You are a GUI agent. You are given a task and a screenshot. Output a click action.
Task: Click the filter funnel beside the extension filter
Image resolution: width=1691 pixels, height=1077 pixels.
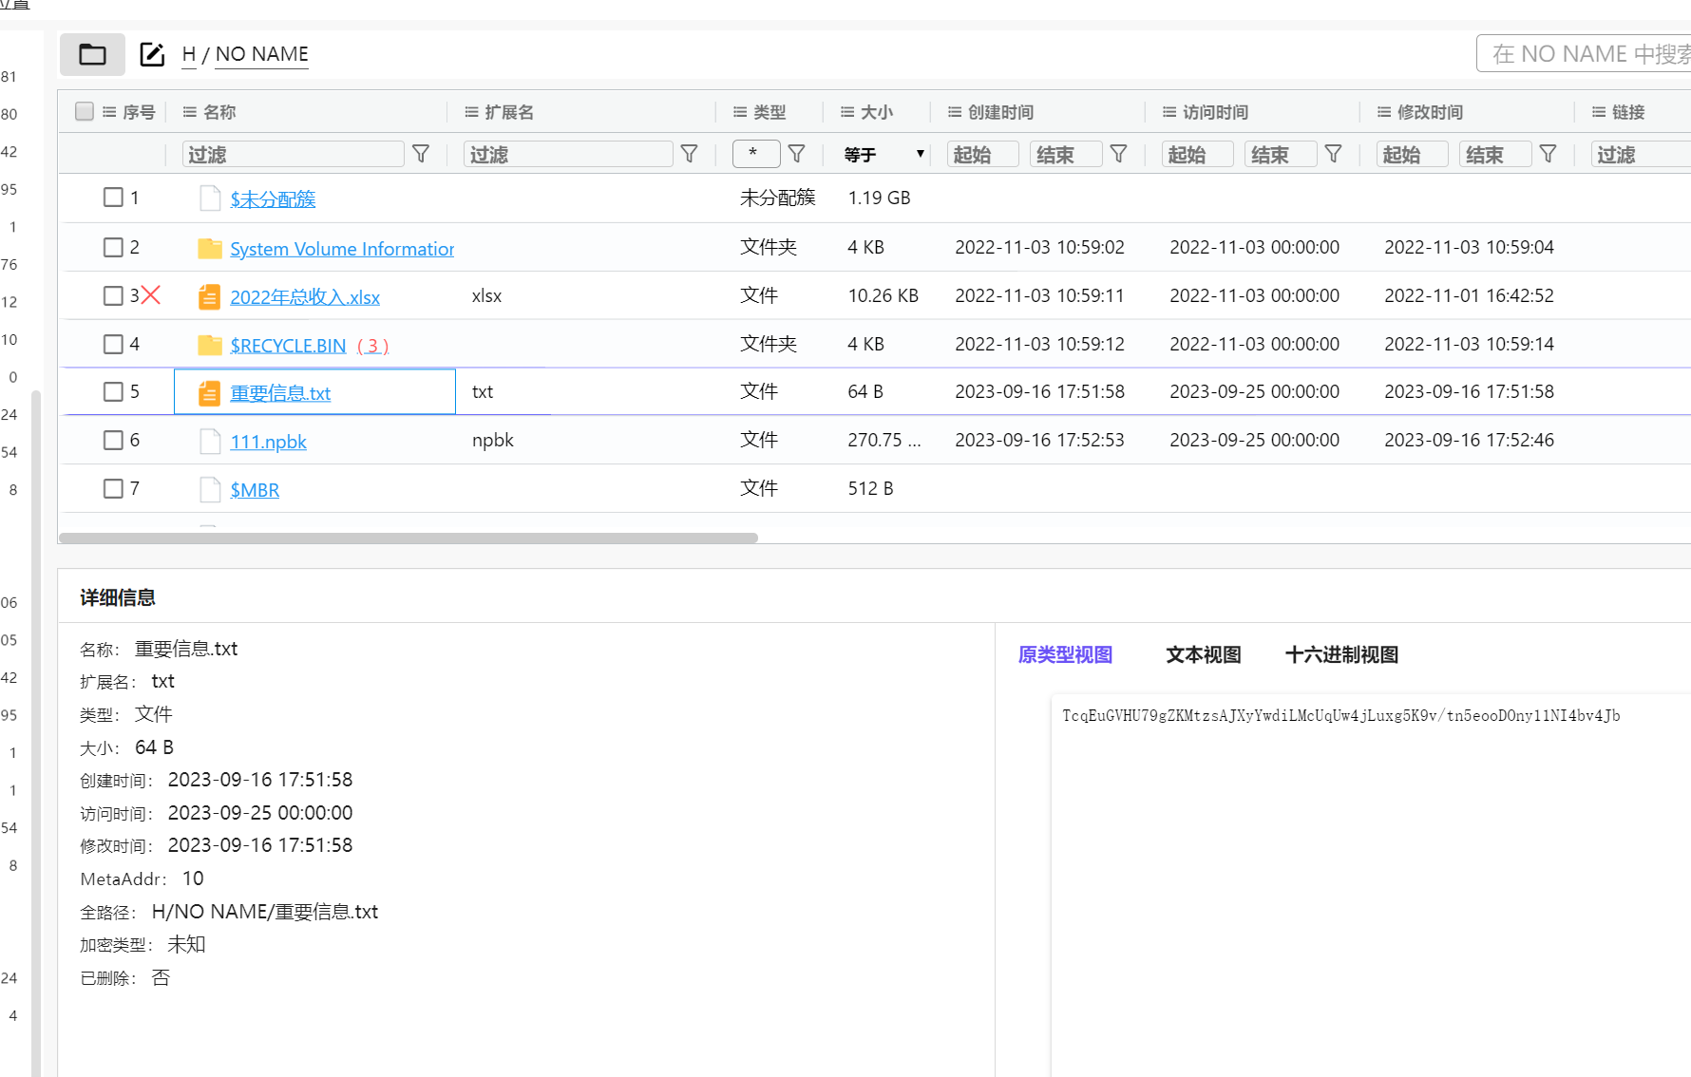point(690,154)
